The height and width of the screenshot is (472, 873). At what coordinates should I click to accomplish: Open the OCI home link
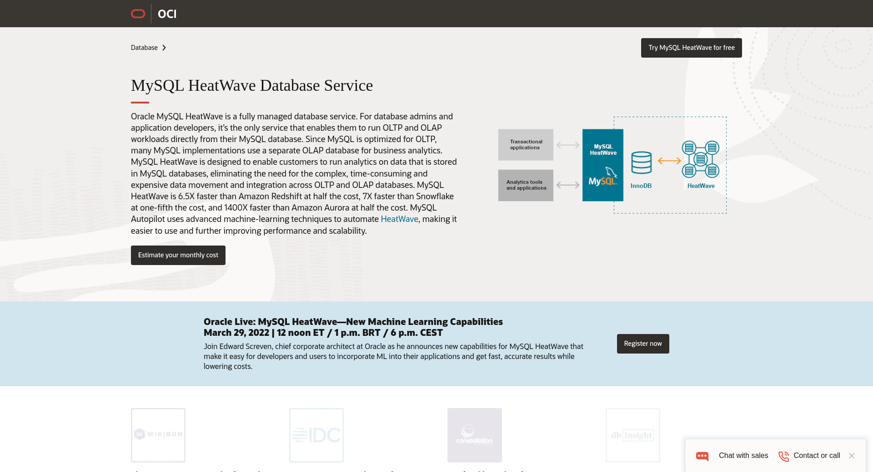tap(167, 14)
